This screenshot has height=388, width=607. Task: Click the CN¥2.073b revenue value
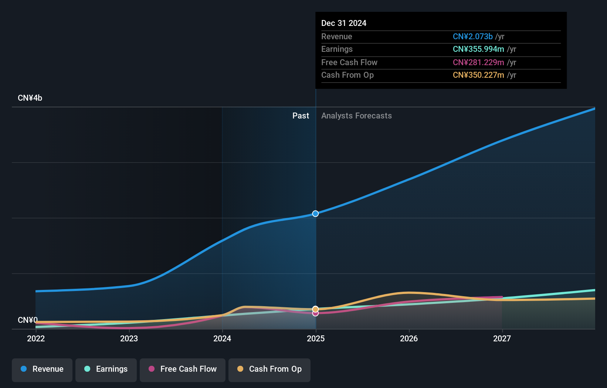click(x=473, y=37)
